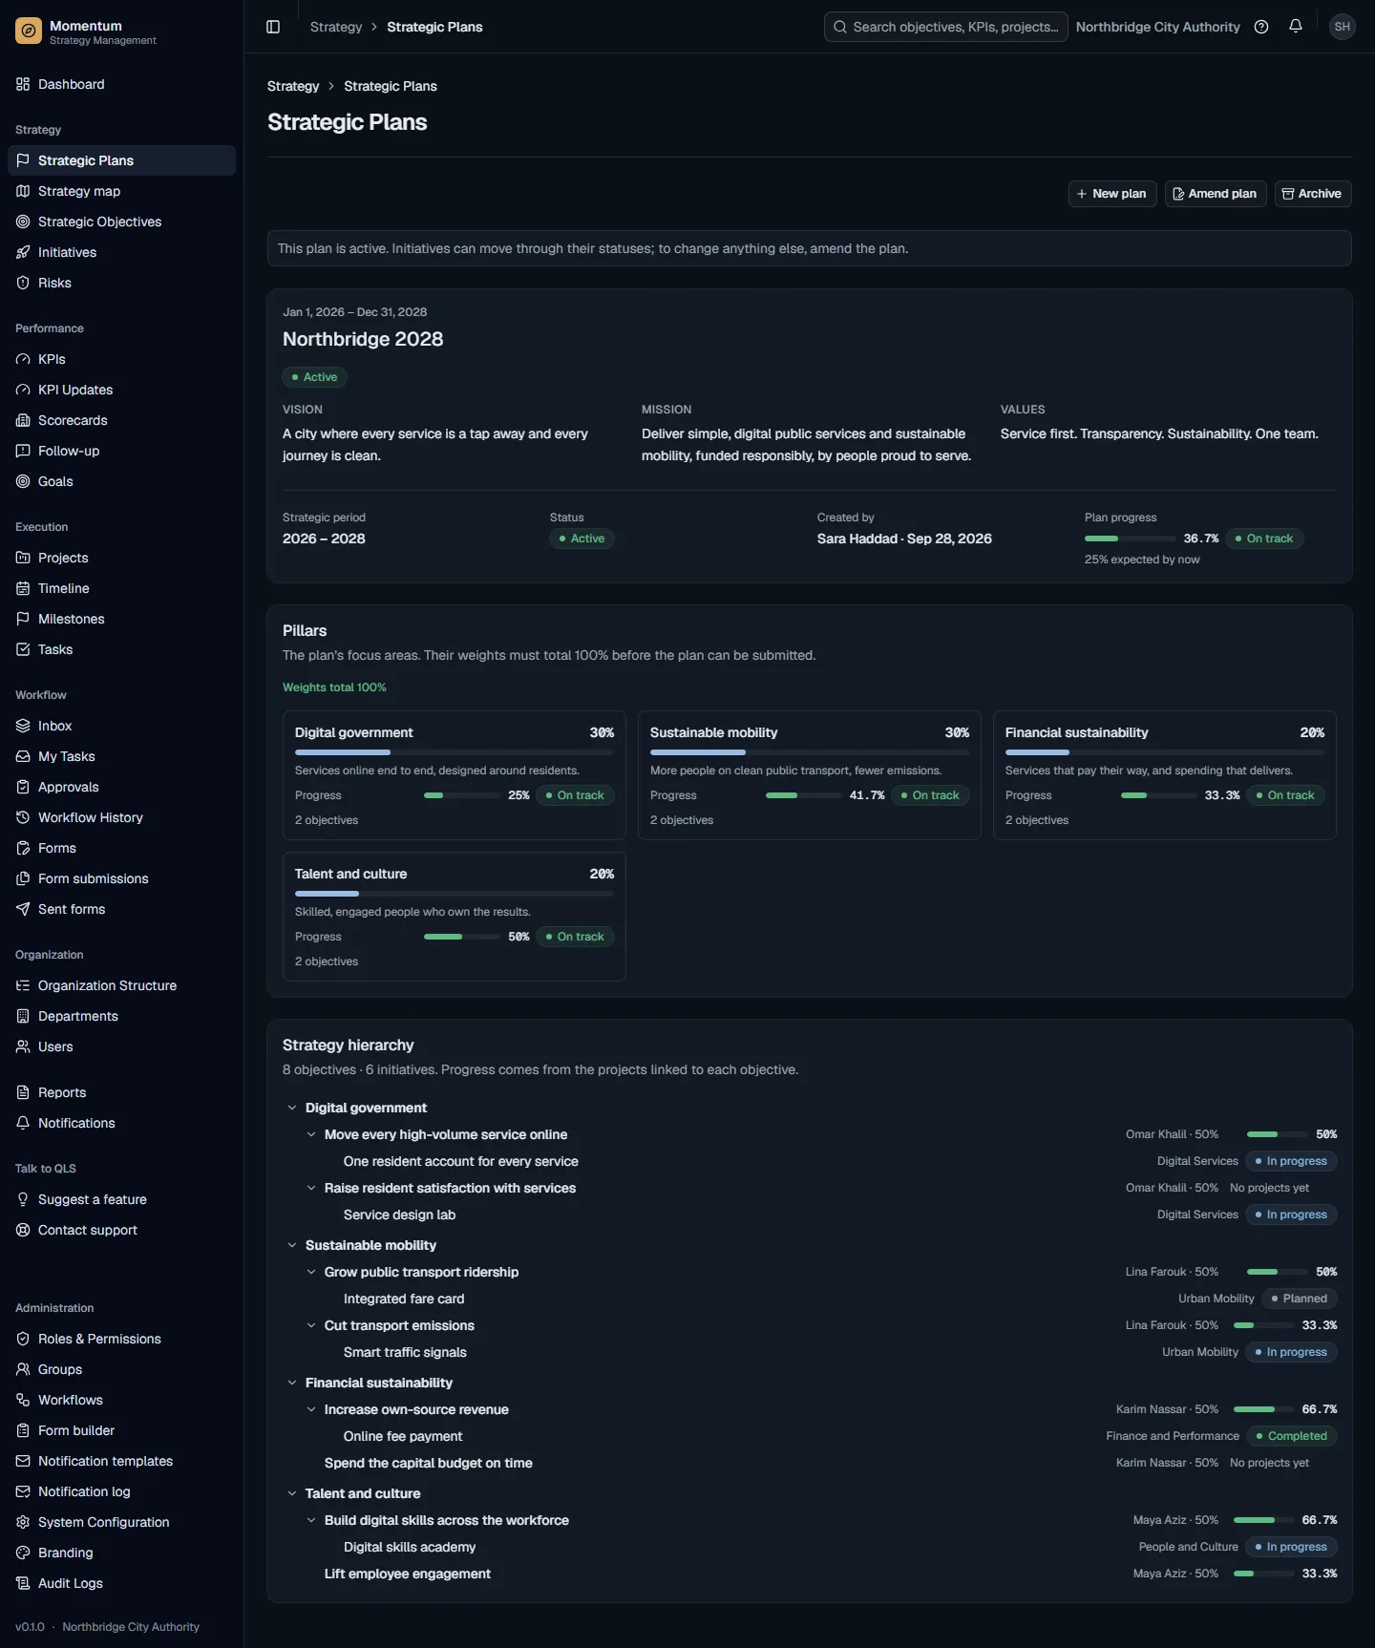Click the KPIs gauge icon
Viewport: 1375px width, 1648px height.
23,359
